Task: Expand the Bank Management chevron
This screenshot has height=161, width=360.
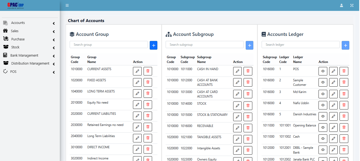Action: pyautogui.click(x=54, y=56)
